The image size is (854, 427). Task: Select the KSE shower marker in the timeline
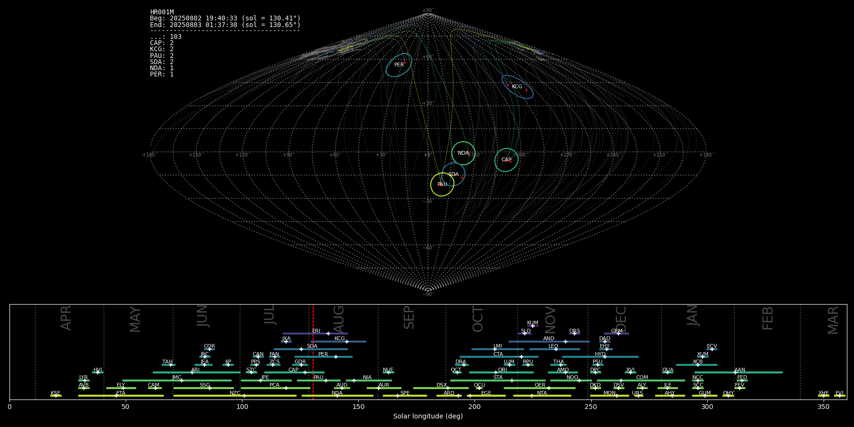click(56, 396)
